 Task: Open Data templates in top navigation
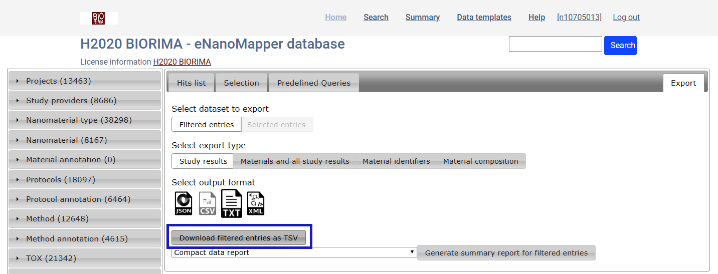pyautogui.click(x=484, y=17)
